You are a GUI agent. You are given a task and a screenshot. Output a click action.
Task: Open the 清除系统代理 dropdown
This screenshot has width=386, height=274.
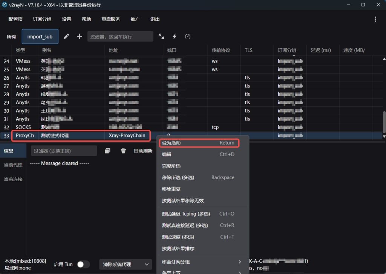126,265
